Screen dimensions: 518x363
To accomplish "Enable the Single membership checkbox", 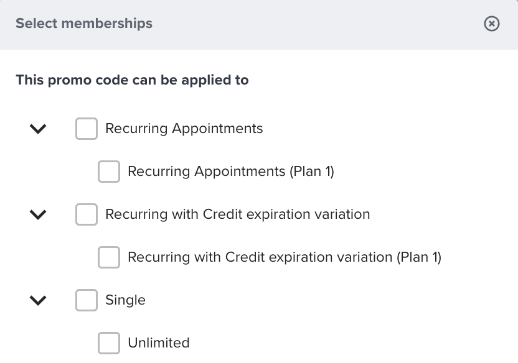I will [x=87, y=300].
